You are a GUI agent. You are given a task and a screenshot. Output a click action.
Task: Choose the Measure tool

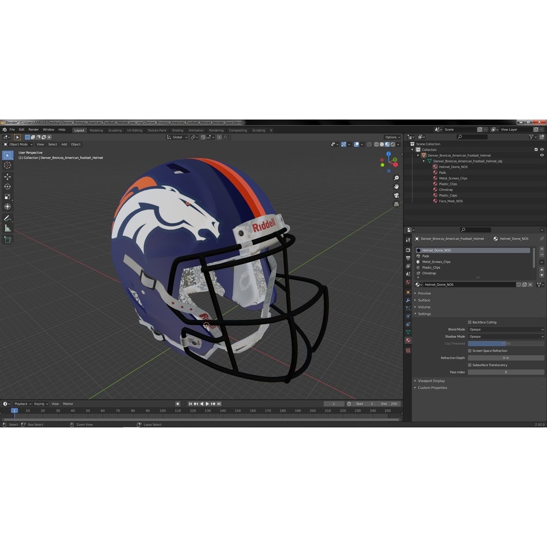[x=7, y=228]
